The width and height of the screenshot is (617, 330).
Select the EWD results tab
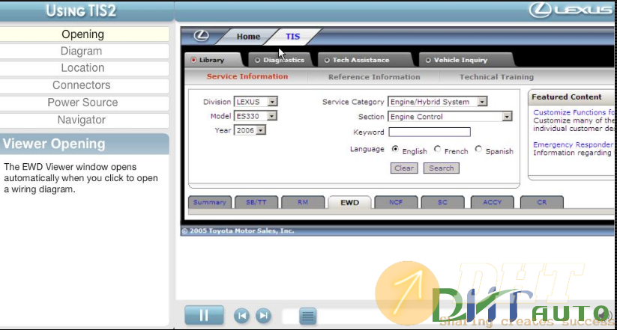pyautogui.click(x=349, y=202)
